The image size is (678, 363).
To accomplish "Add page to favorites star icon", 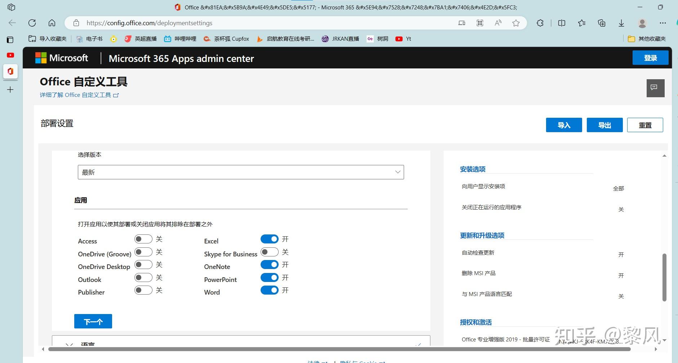I will [x=516, y=23].
